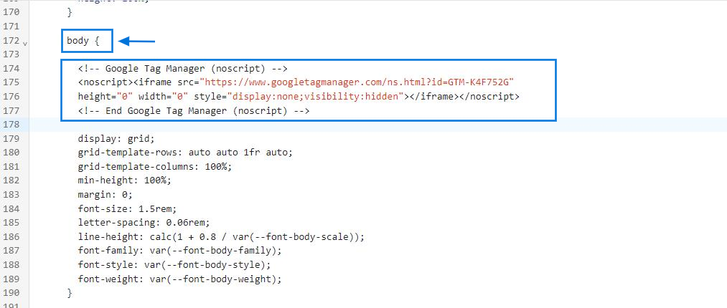Viewport: 727px width, 308px height.
Task: Click the 'display: grid;' line
Action: tap(116, 139)
